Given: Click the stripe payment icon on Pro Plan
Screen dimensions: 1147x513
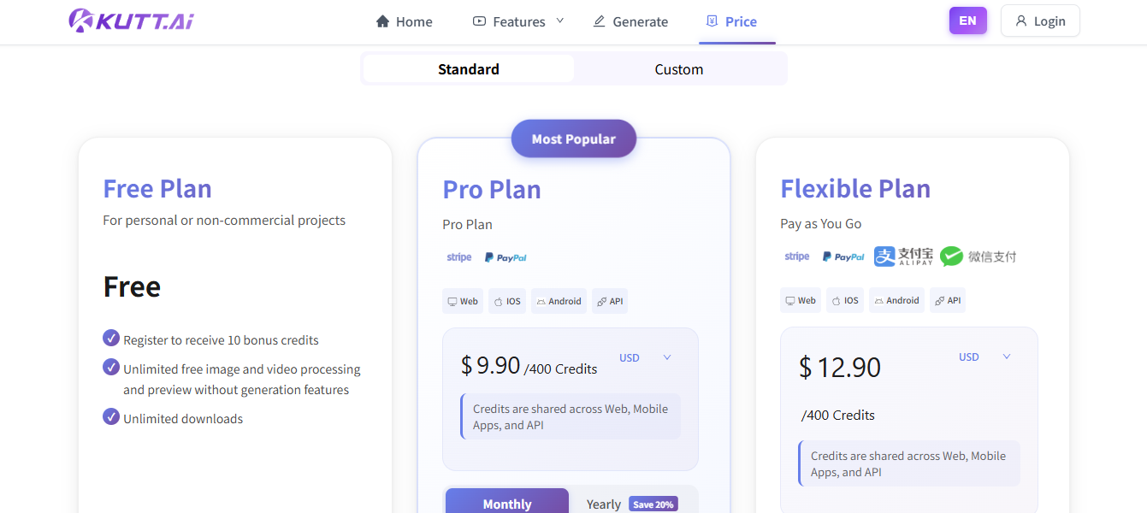Looking at the screenshot, I should click(458, 256).
